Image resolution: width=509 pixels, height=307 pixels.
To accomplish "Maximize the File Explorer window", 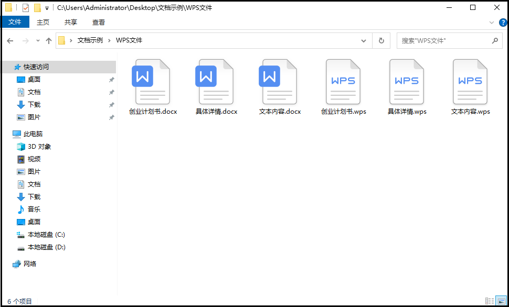I will (x=473, y=7).
